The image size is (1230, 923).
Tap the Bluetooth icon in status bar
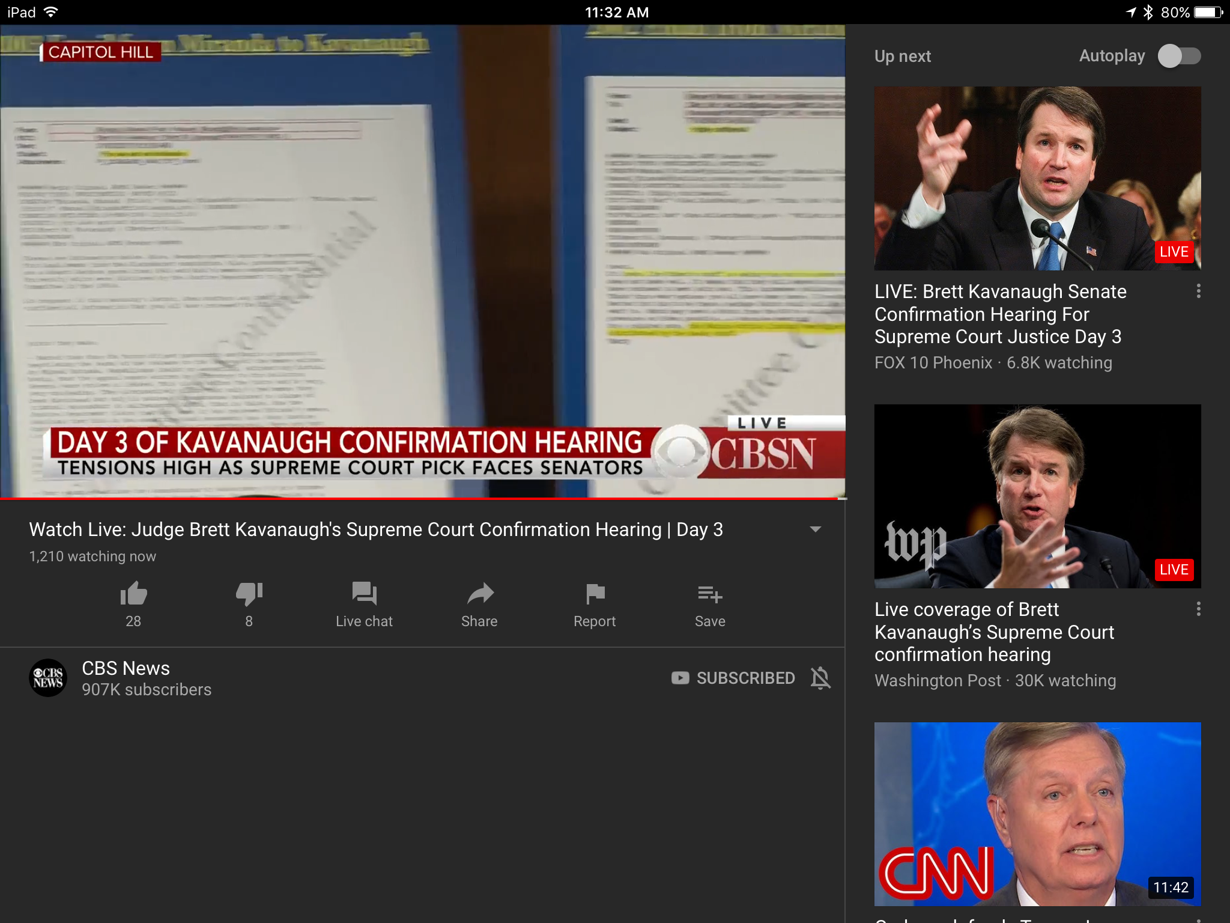1148,12
